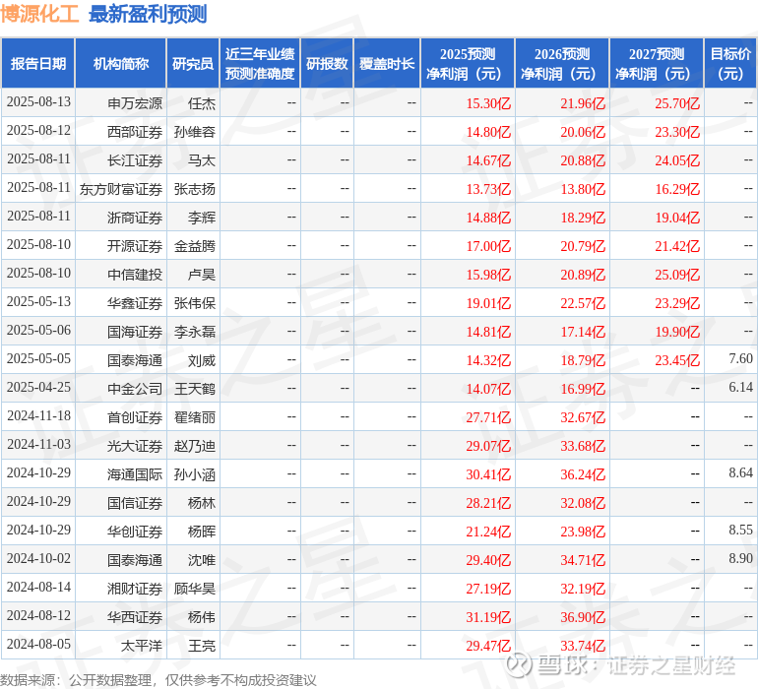Click the 最新盈利预测 heading

(148, 14)
